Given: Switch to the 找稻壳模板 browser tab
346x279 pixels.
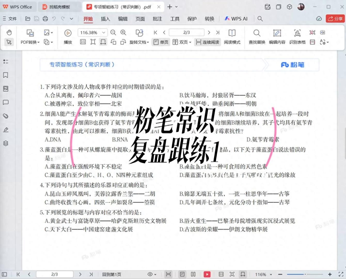Looking at the screenshot, I should pyautogui.click(x=59, y=7).
